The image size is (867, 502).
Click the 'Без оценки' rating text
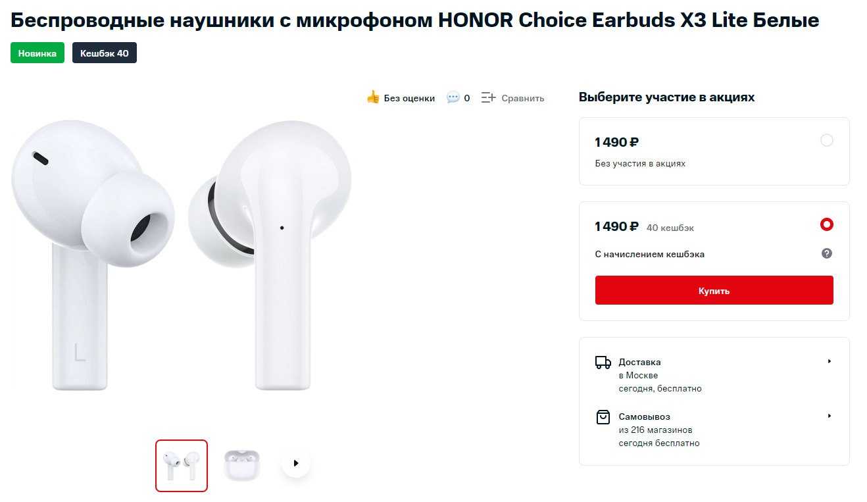click(409, 98)
